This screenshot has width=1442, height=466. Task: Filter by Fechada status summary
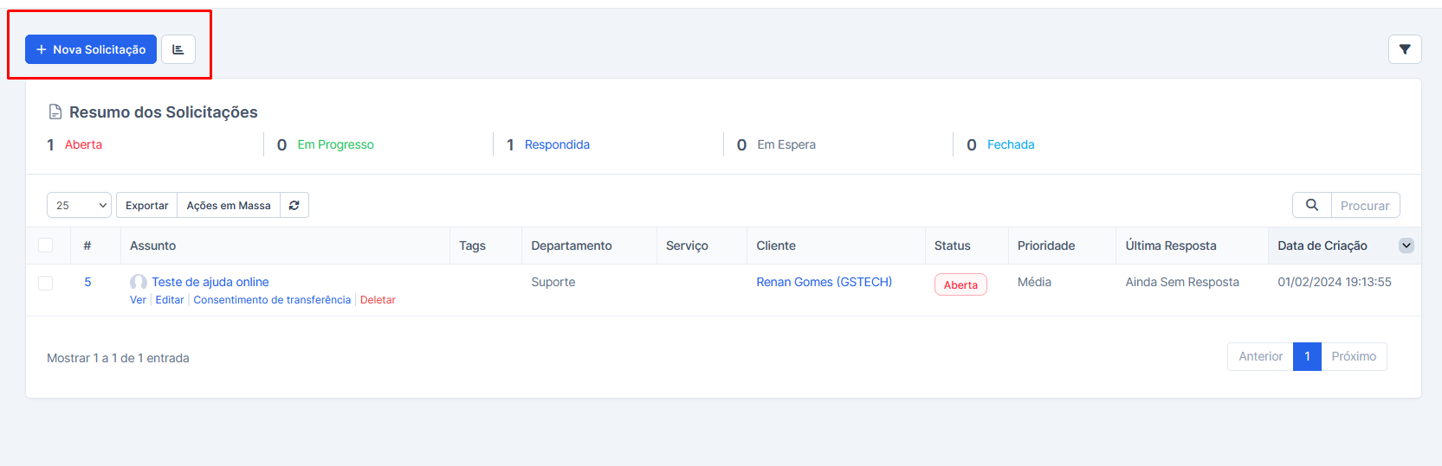point(1011,144)
